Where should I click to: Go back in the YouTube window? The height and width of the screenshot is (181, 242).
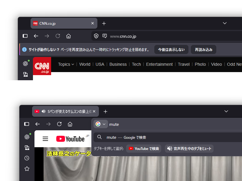38,124
